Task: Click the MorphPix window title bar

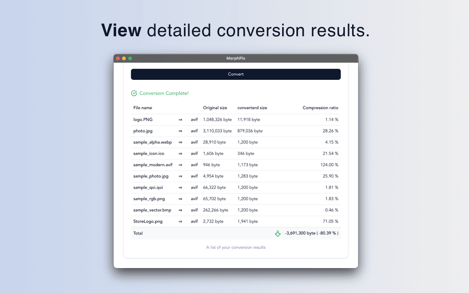Action: coord(236,58)
